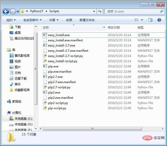Screen dimensions: 167x146
Task: Open 最近访问的位置 in navigation pane
Action: [22, 38]
